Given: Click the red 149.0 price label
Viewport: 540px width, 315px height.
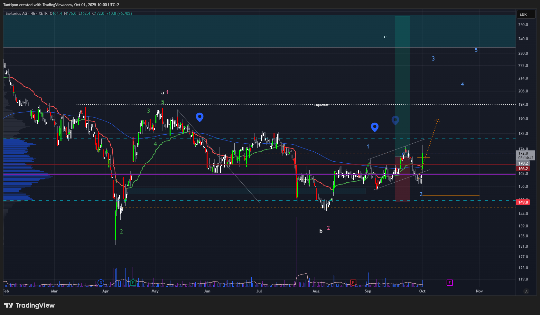Looking at the screenshot, I should pos(523,202).
